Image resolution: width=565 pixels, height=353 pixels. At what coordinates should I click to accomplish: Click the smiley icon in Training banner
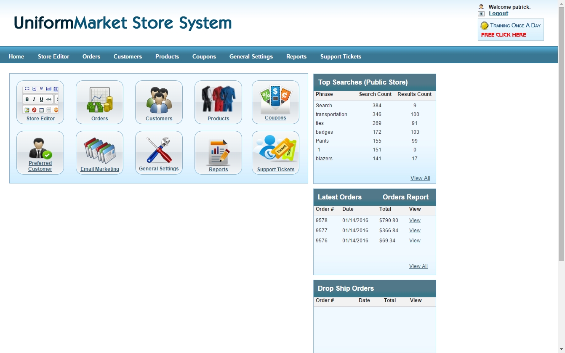(x=485, y=26)
